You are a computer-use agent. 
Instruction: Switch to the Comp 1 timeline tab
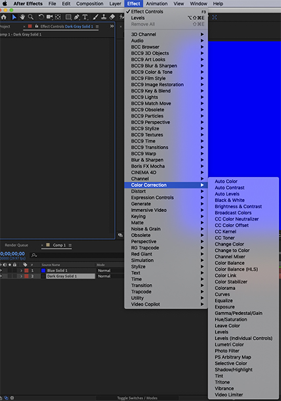point(59,245)
